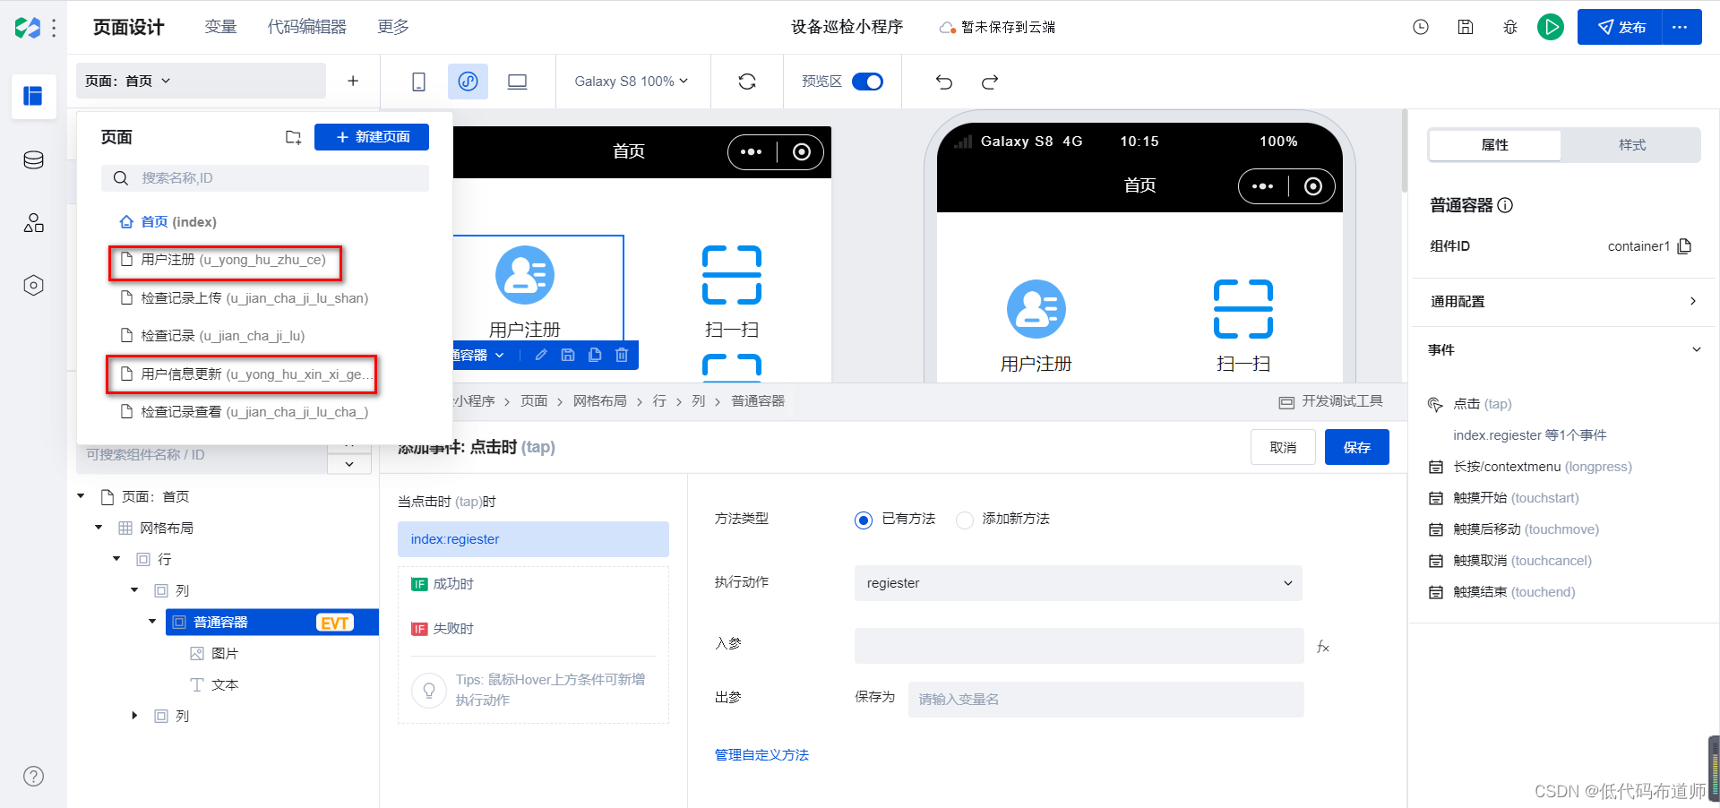Screen dimensions: 1720x808
Task: Switch to desktop PC device view
Action: [517, 82]
